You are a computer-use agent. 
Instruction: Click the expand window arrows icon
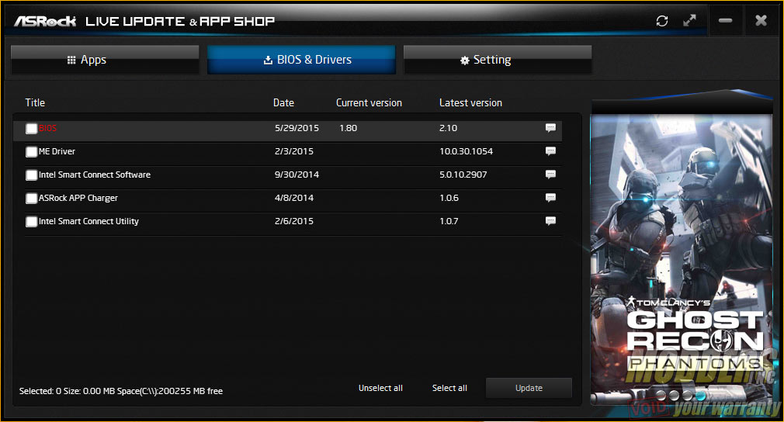pos(689,20)
